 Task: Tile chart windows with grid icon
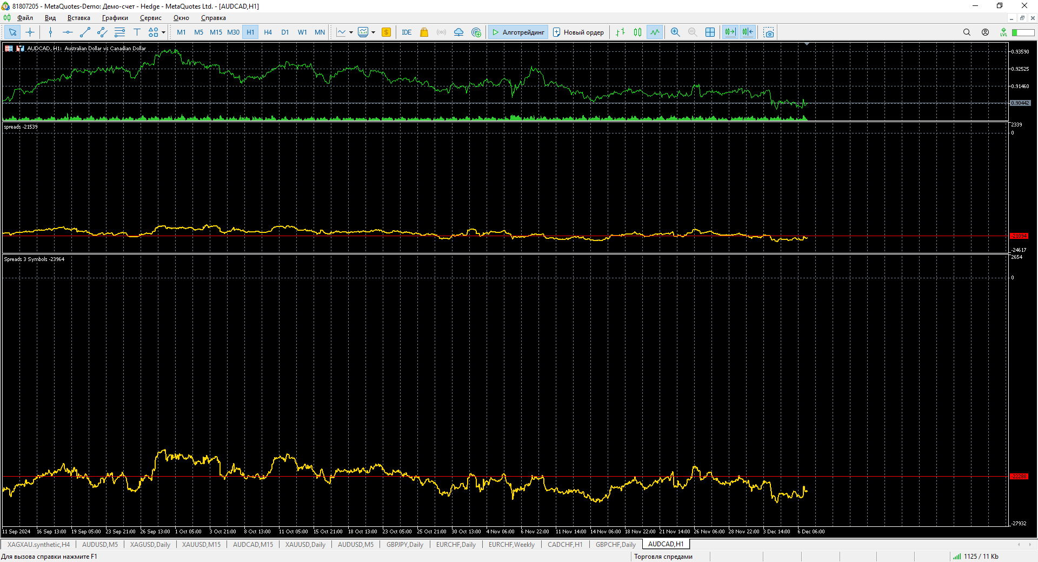pyautogui.click(x=710, y=32)
